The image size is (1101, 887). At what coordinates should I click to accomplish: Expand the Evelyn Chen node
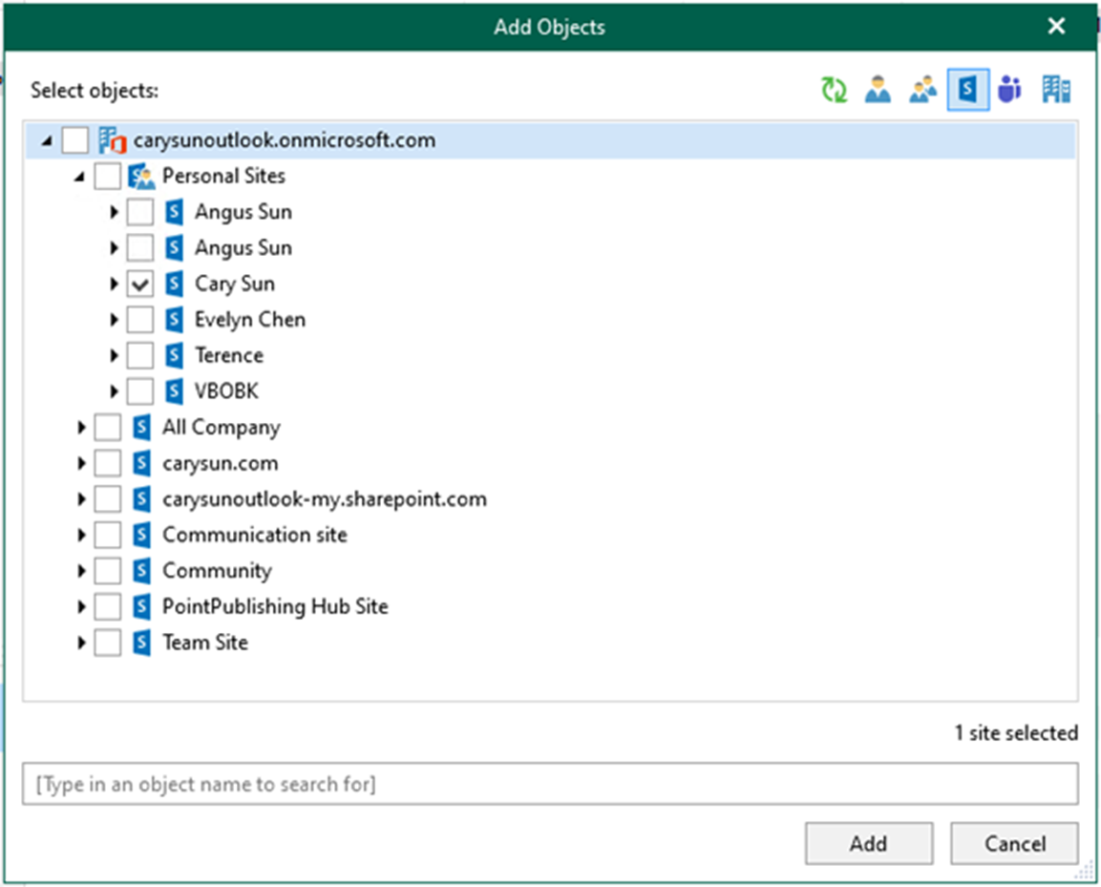(114, 320)
